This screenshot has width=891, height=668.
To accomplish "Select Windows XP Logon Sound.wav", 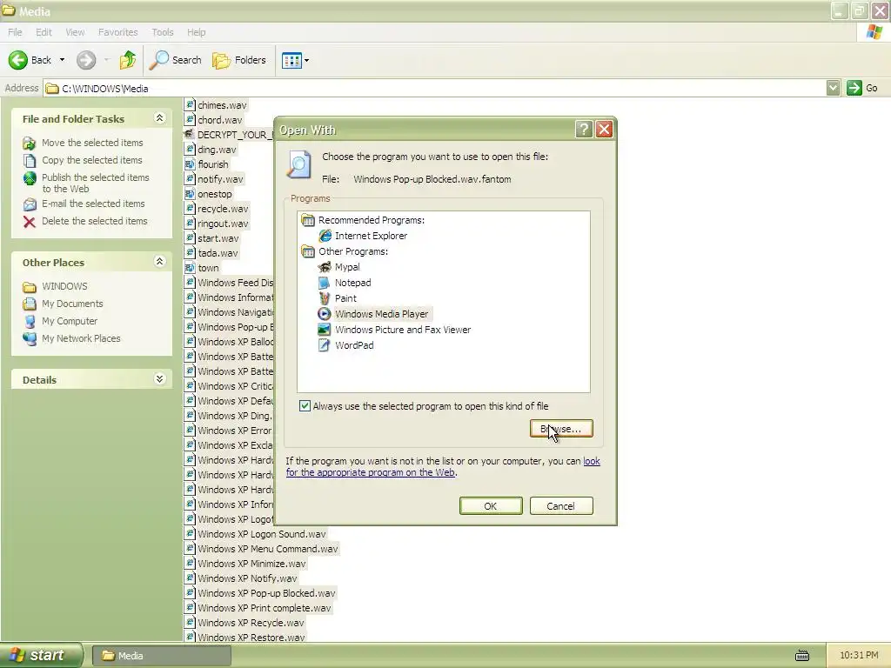I will [x=256, y=534].
